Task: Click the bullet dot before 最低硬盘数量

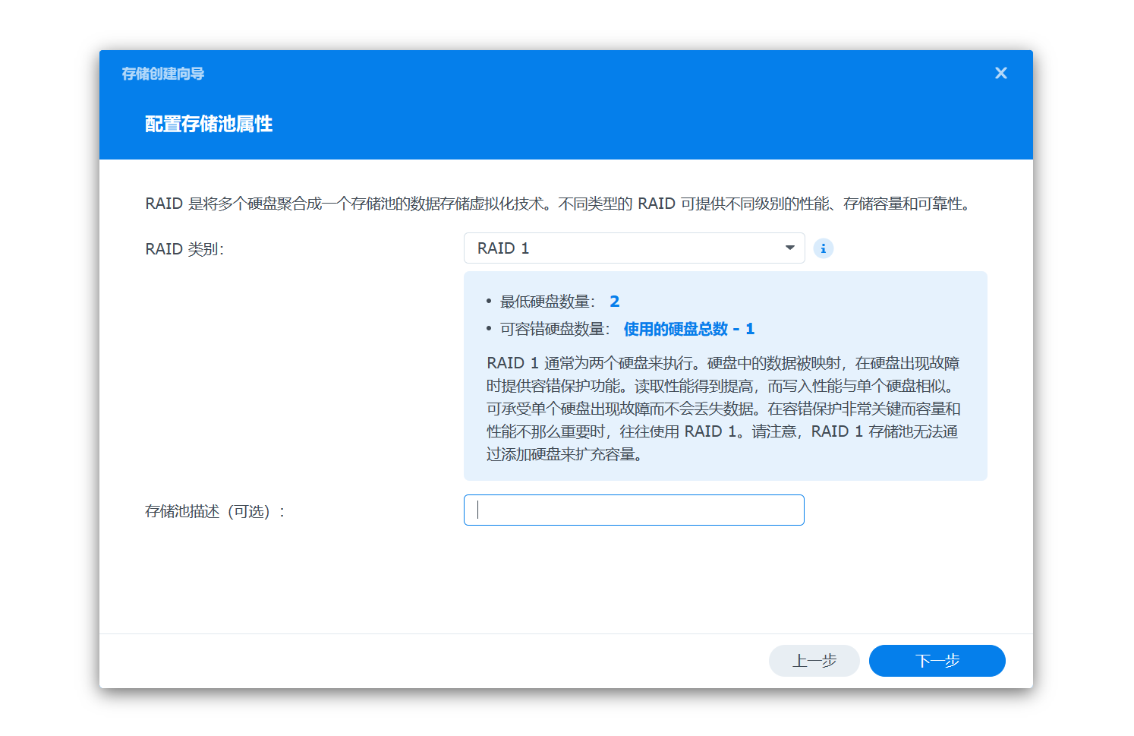Action: [x=489, y=302]
